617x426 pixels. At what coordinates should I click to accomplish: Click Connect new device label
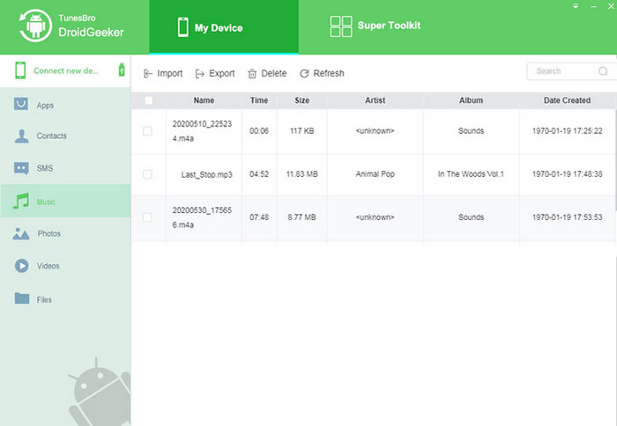[x=66, y=70]
